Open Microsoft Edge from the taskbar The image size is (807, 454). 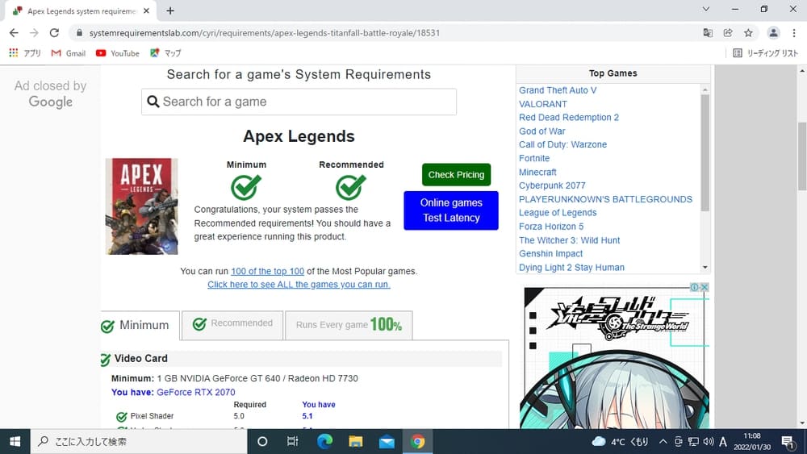(324, 441)
